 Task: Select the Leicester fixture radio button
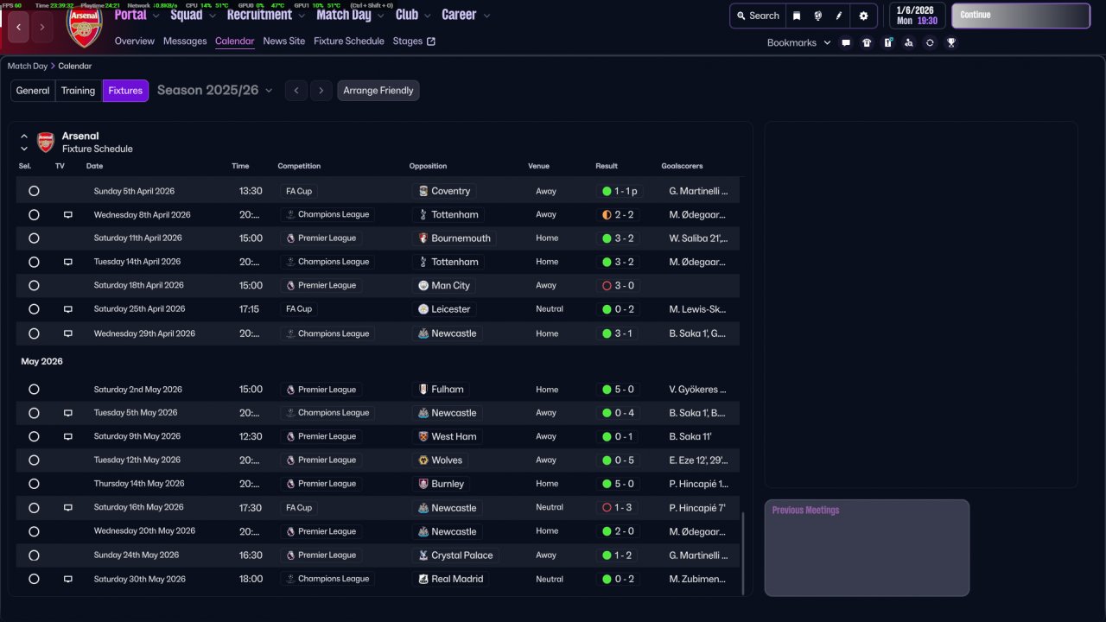click(x=34, y=309)
